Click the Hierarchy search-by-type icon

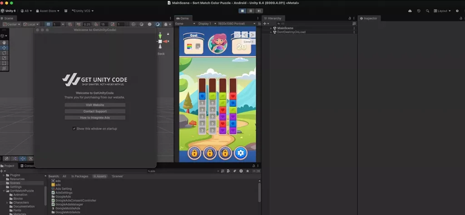coord(354,24)
